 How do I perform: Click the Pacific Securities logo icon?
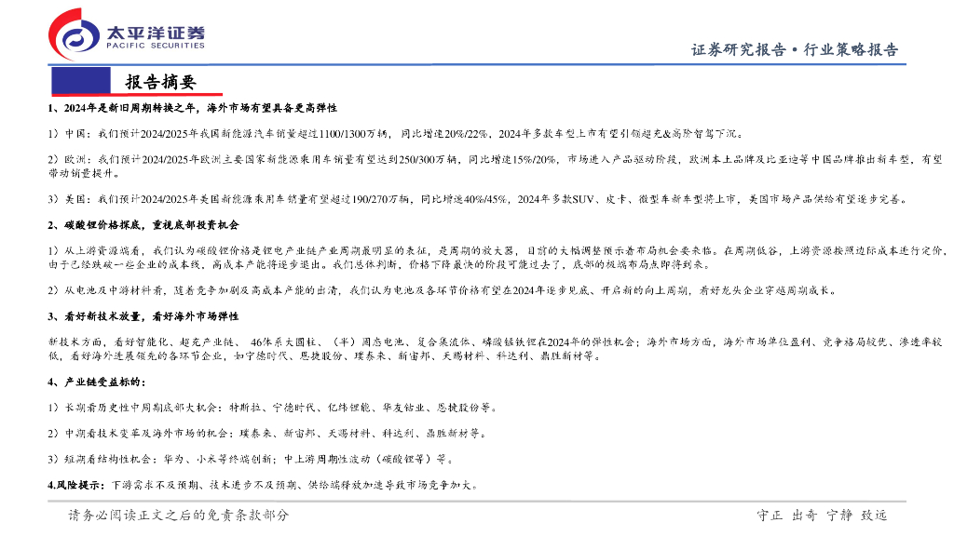tap(75, 34)
